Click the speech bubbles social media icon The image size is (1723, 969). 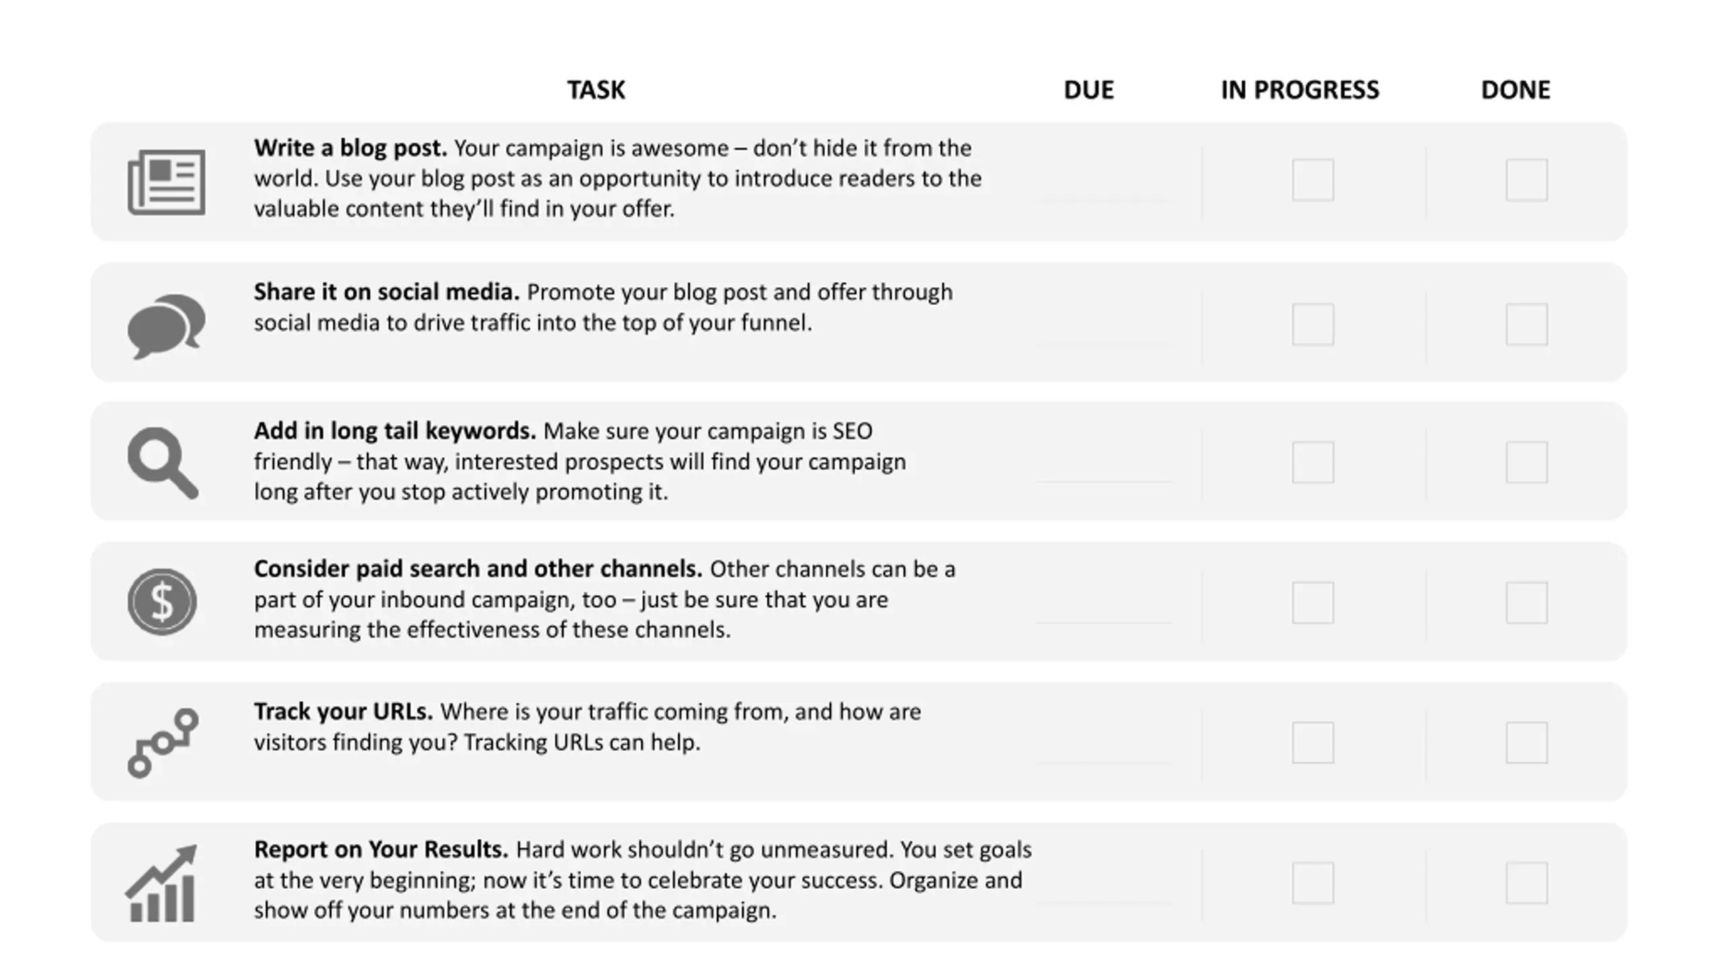[x=166, y=326]
